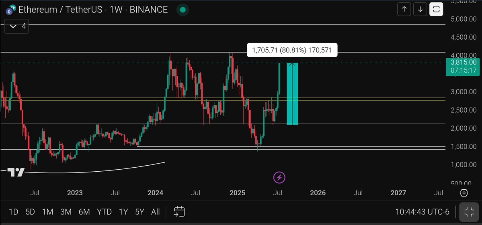This screenshot has height=225, width=482.
Task: Expand the collapsed indicators legend showing 4
Action: pos(16,26)
